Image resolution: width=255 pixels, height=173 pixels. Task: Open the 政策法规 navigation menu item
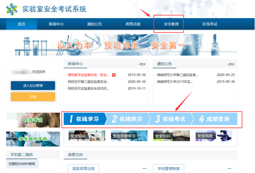coord(133,24)
